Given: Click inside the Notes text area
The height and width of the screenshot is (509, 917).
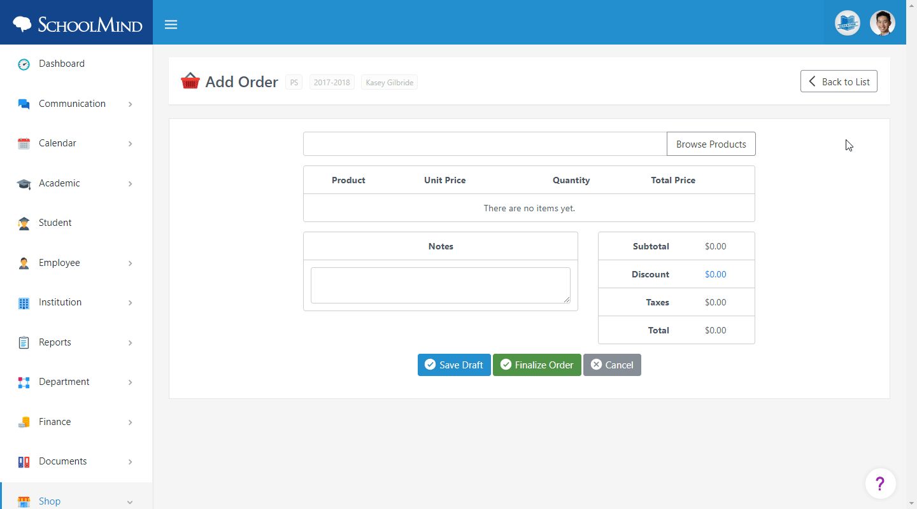Looking at the screenshot, I should [x=440, y=284].
